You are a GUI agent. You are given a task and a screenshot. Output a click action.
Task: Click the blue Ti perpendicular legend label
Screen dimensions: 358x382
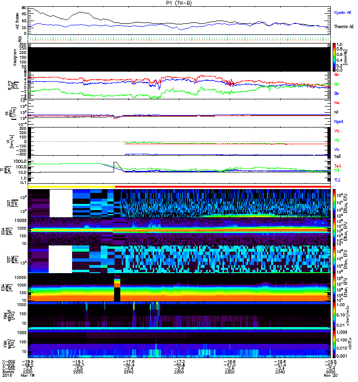pyautogui.click(x=337, y=180)
